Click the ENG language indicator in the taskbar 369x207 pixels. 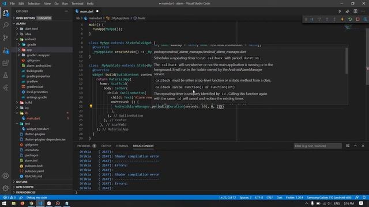point(337,203)
